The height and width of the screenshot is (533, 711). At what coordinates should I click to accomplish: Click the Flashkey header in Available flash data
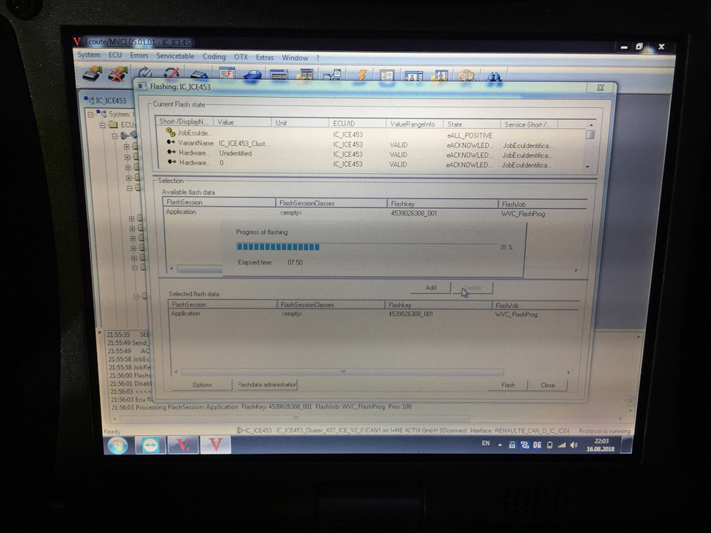click(x=442, y=204)
